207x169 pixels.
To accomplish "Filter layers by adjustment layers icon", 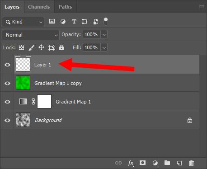I will tap(63, 22).
